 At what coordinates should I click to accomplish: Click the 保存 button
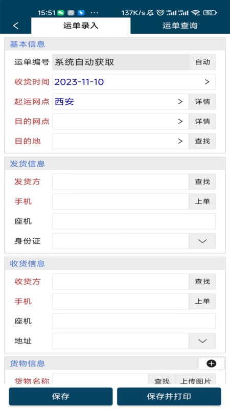(61, 396)
